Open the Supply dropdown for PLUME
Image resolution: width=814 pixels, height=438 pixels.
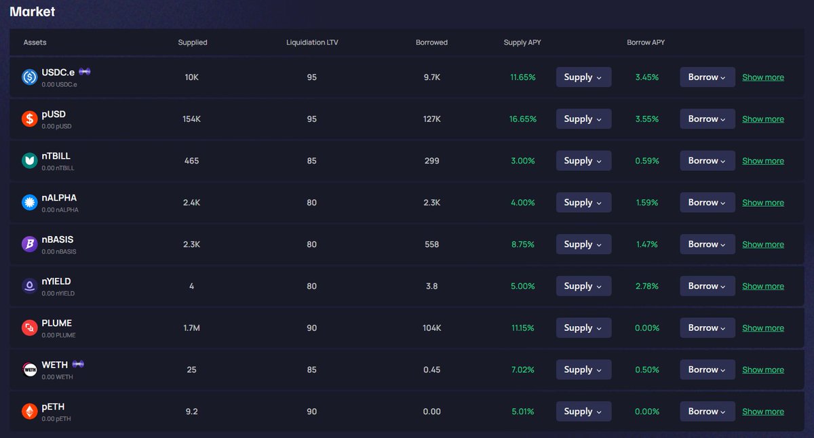coord(583,328)
